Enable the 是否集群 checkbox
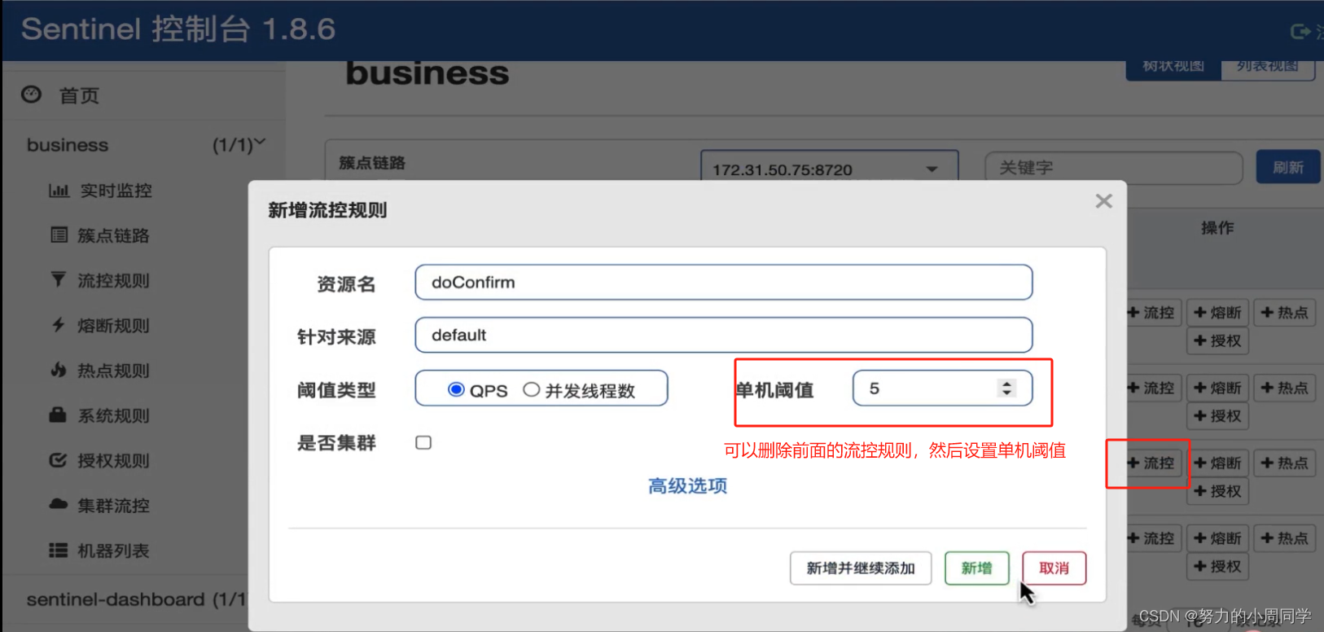The image size is (1324, 632). 423,442
